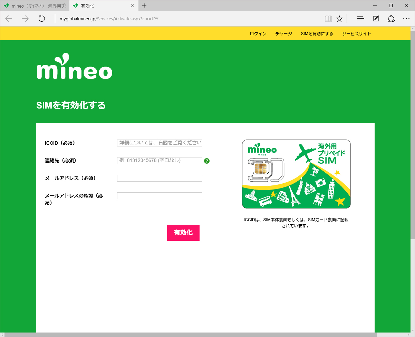Click the ICCID input field
This screenshot has width=415, height=337.
tap(160, 143)
